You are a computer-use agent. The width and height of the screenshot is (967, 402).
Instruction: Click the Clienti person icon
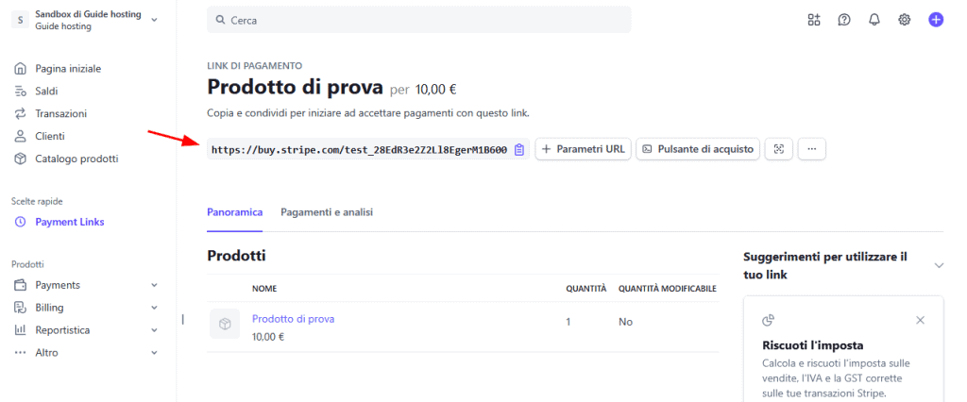21,136
